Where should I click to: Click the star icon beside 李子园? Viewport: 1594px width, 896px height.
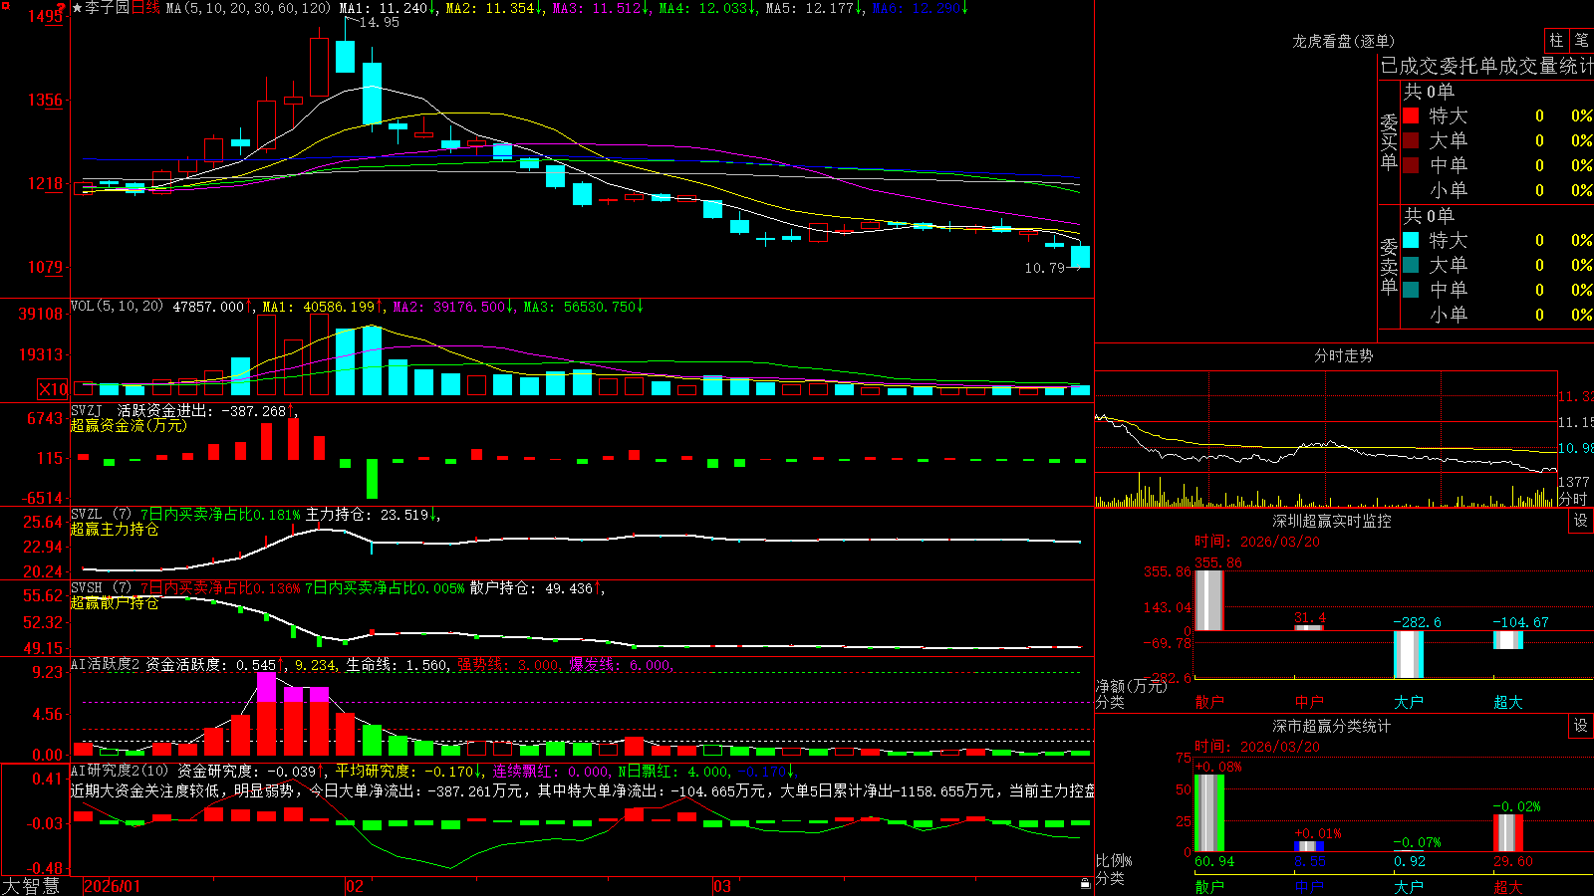[x=78, y=8]
